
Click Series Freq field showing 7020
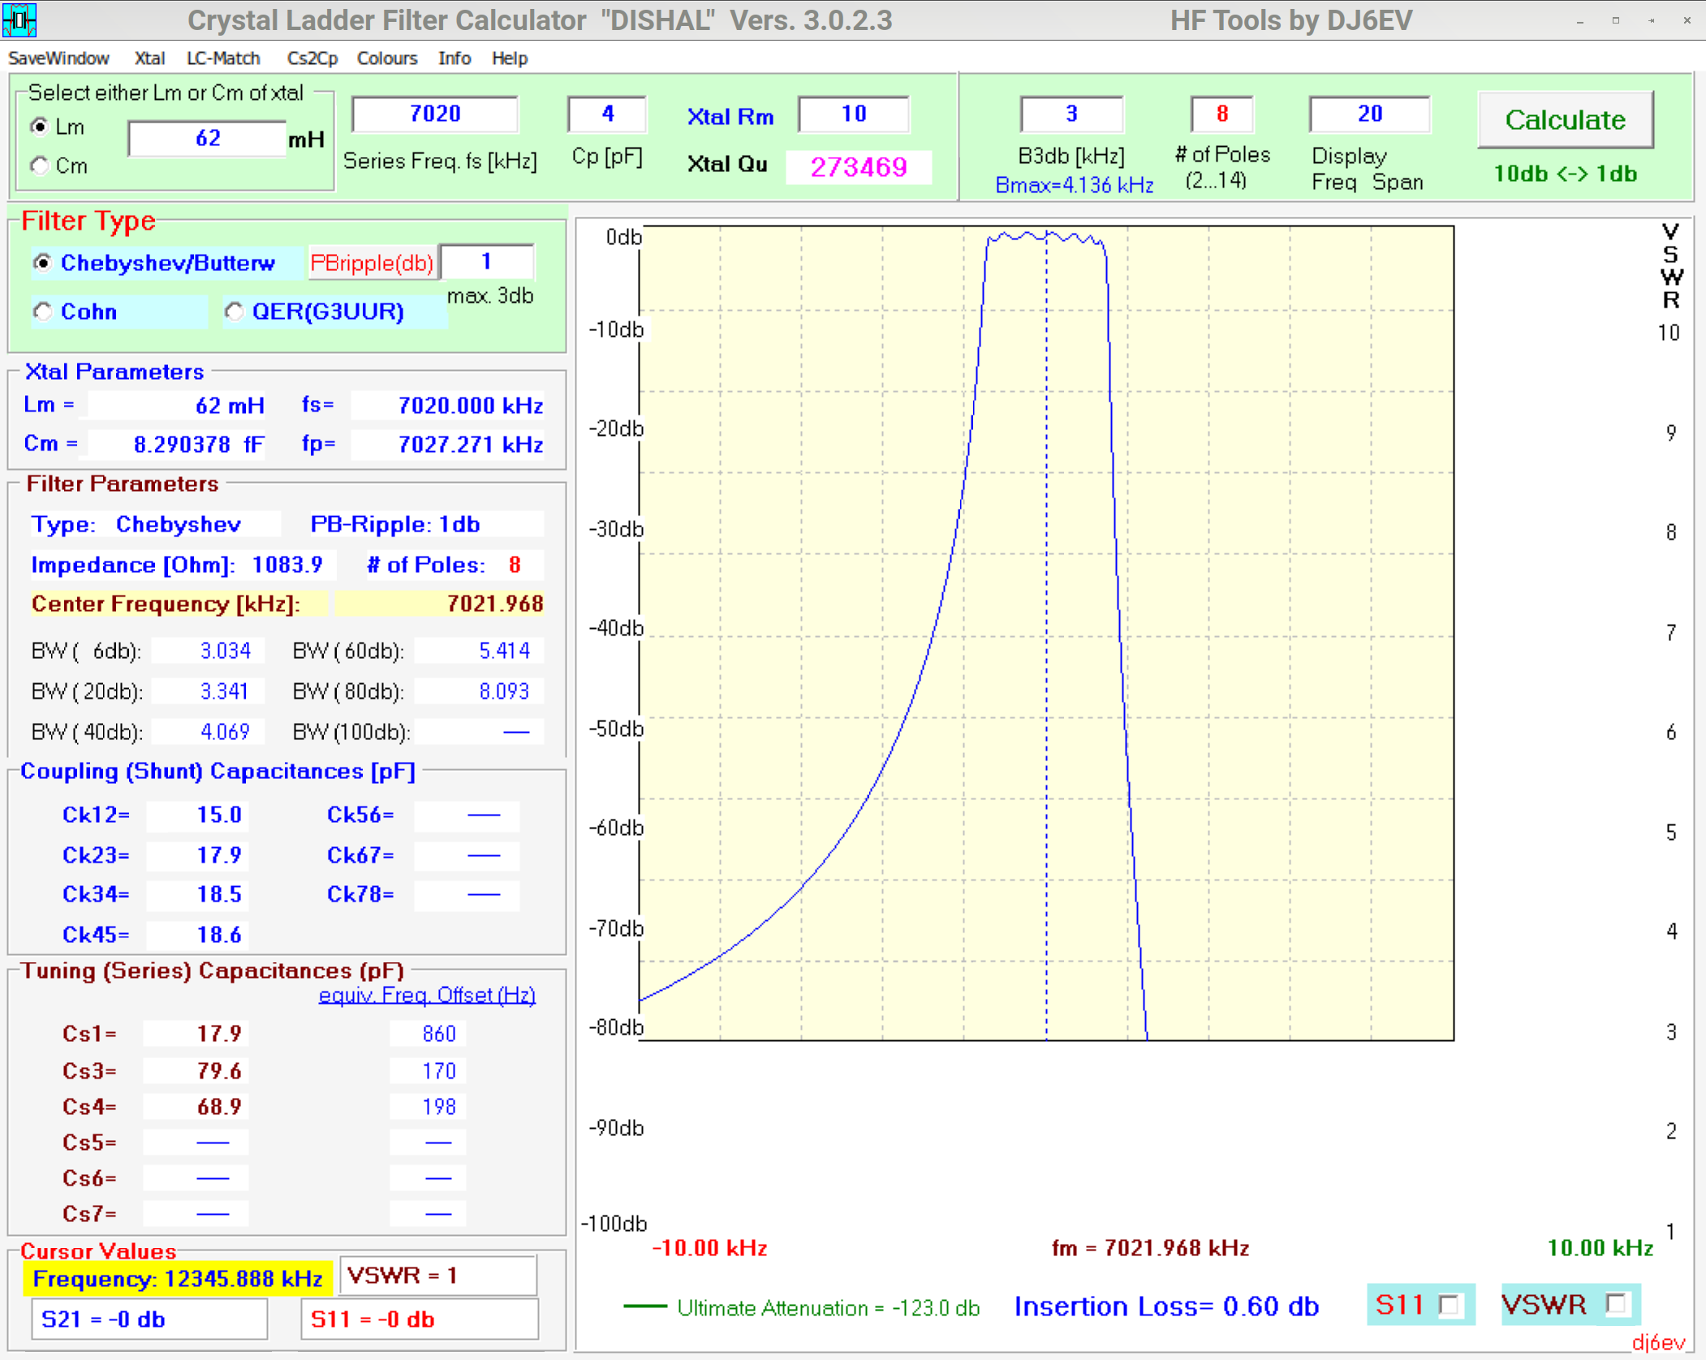click(x=435, y=114)
